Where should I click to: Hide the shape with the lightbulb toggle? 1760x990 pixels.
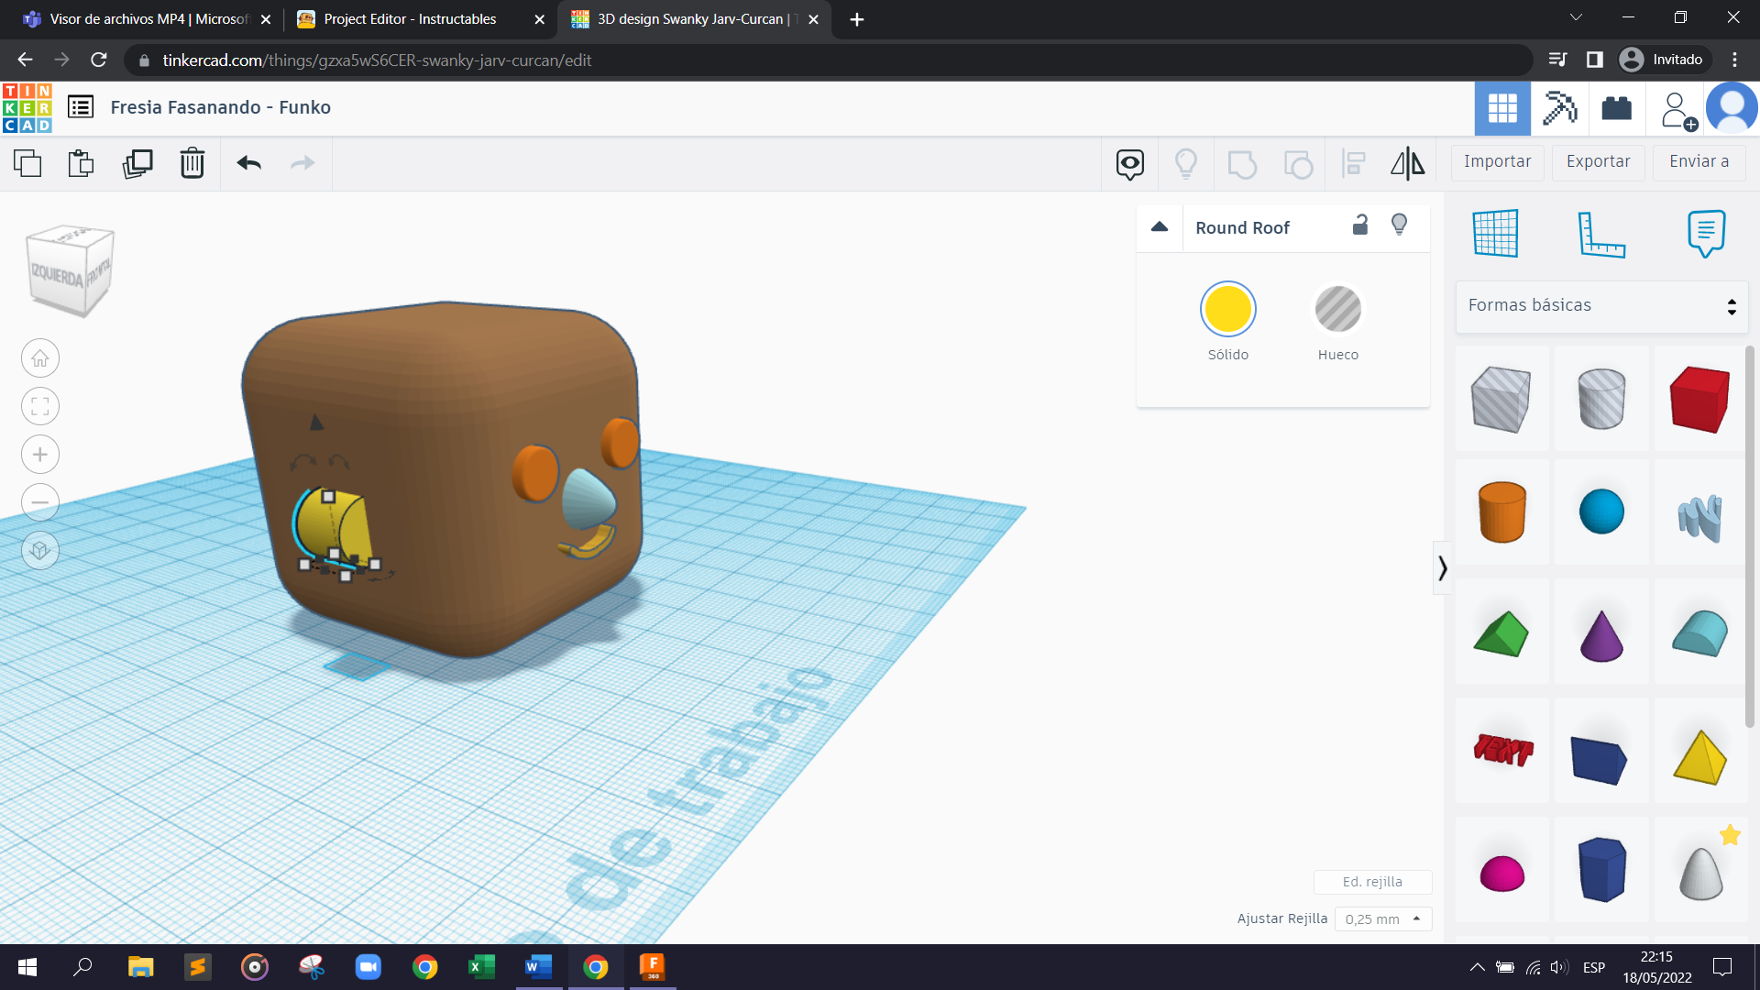coord(1399,225)
